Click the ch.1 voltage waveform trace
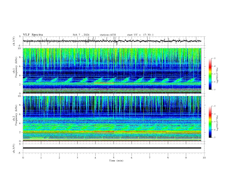230x177 pixels. click(112, 41)
